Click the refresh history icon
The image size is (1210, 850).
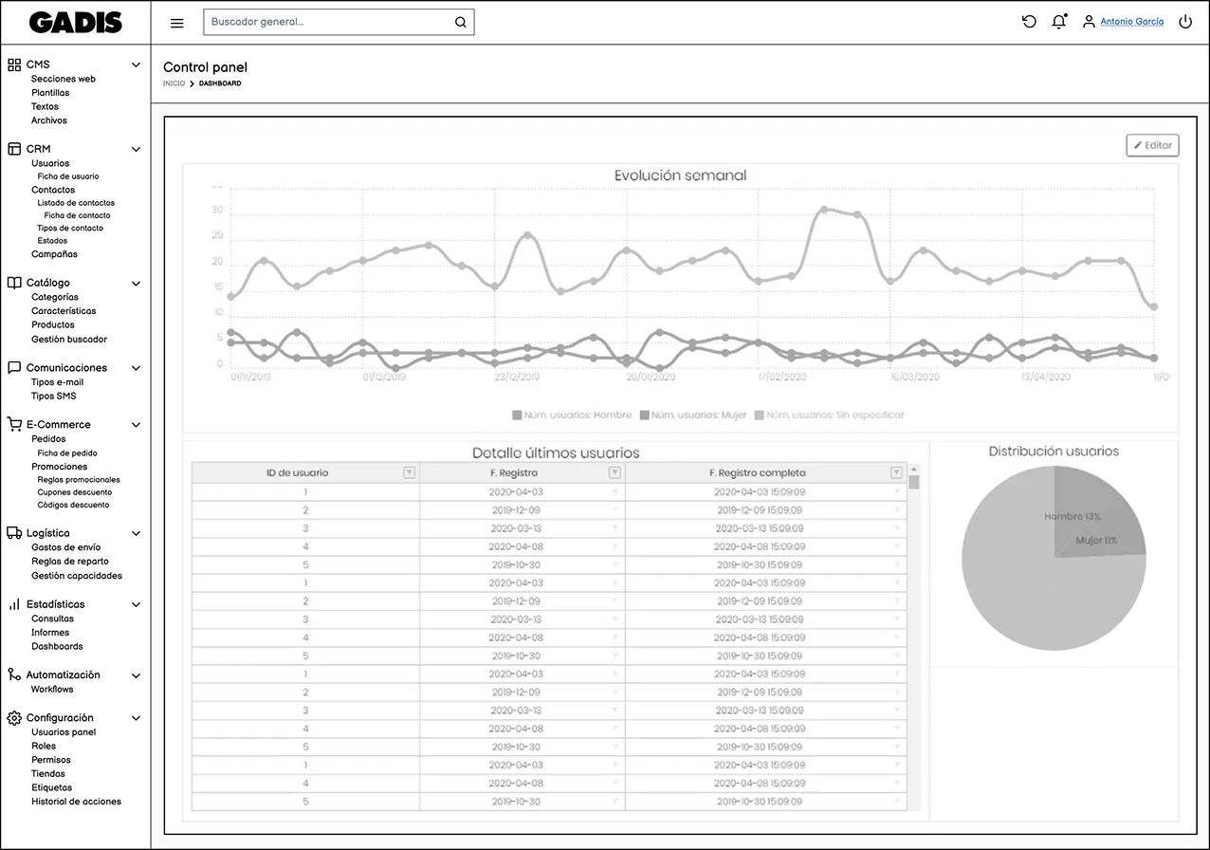coord(1029,22)
